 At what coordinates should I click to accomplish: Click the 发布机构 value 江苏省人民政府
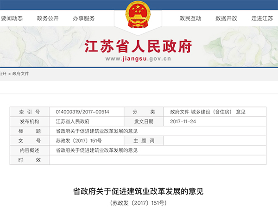(73, 121)
